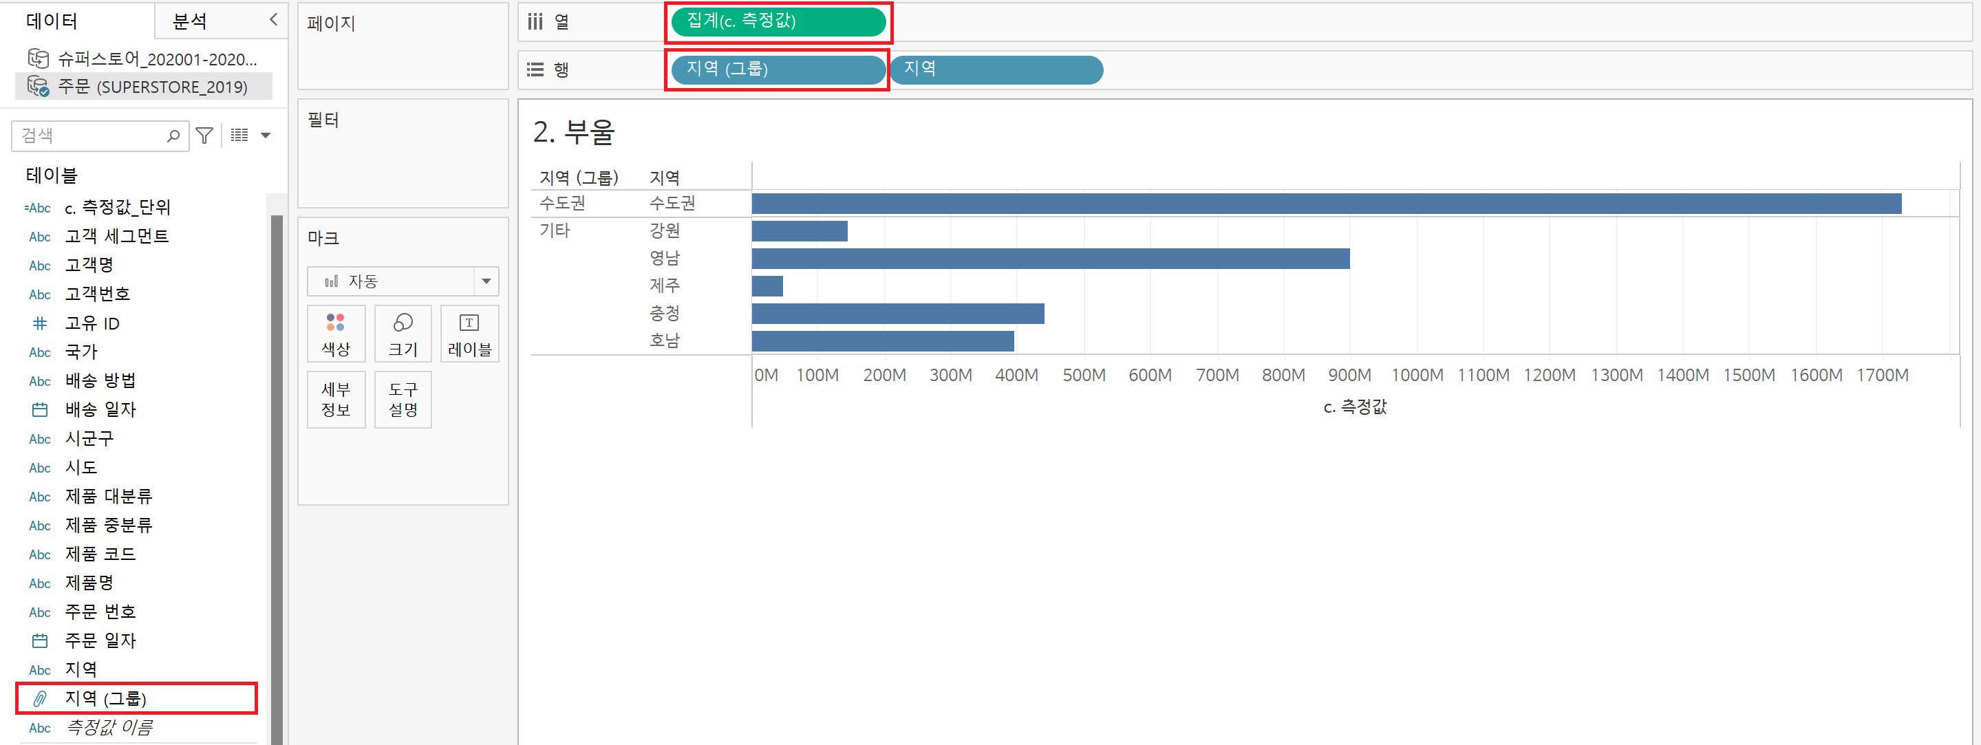Switch to the 분석 tab
Image resolution: width=1981 pixels, height=745 pixels.
[x=189, y=21]
